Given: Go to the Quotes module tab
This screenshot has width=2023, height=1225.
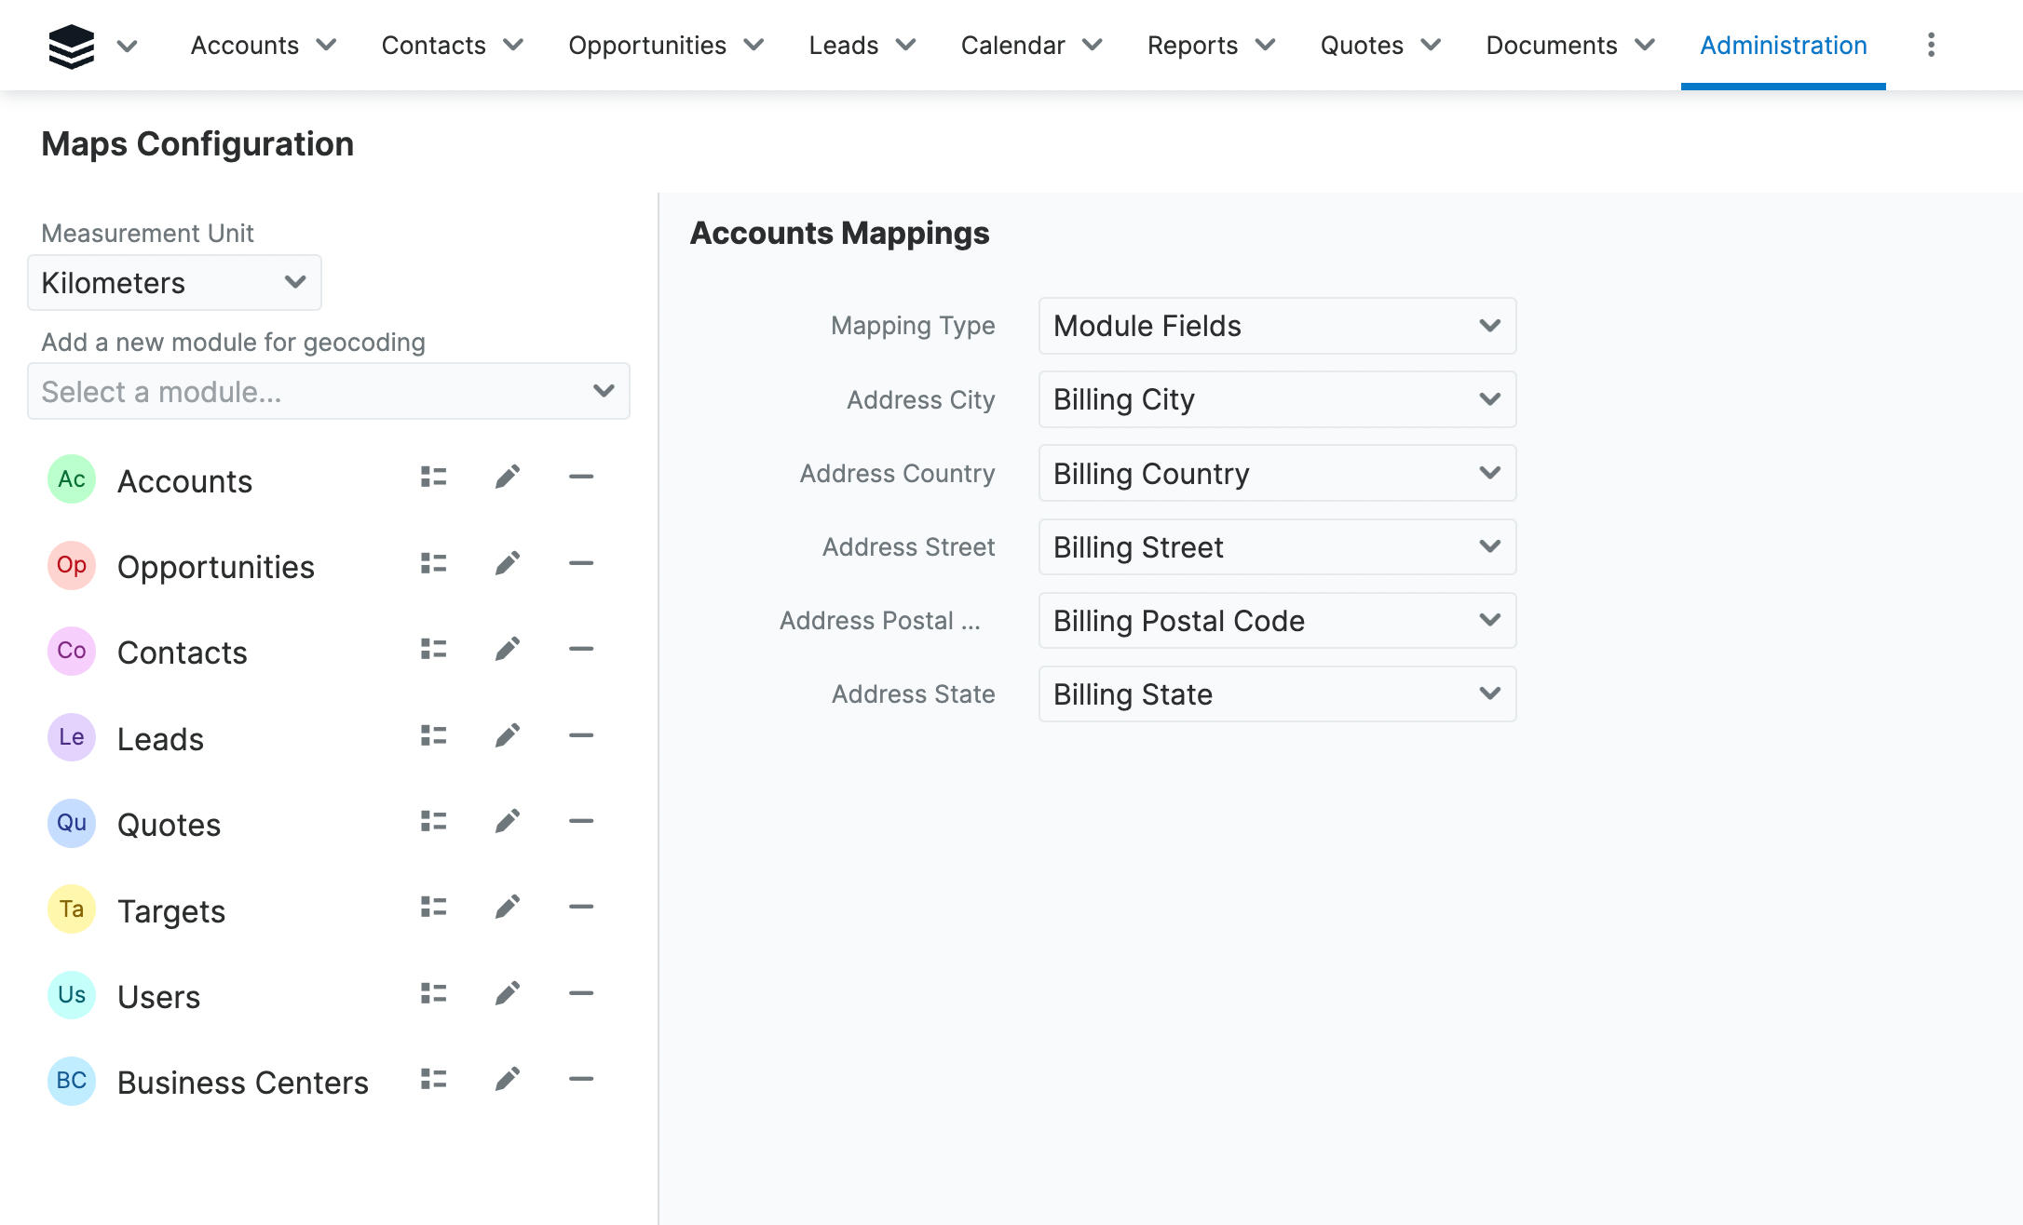Looking at the screenshot, I should point(1362,45).
